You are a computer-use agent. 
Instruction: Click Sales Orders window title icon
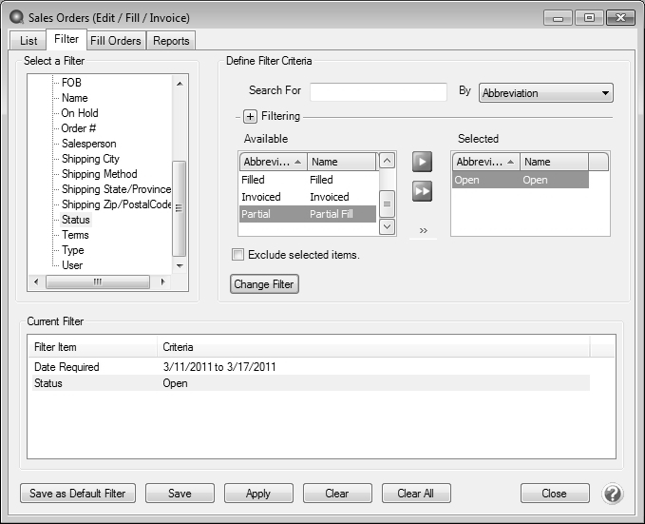pyautogui.click(x=16, y=17)
